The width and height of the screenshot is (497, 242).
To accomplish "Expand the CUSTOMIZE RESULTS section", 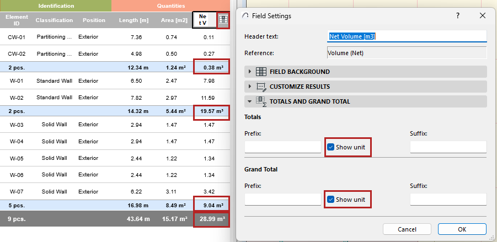I will pyautogui.click(x=250, y=87).
